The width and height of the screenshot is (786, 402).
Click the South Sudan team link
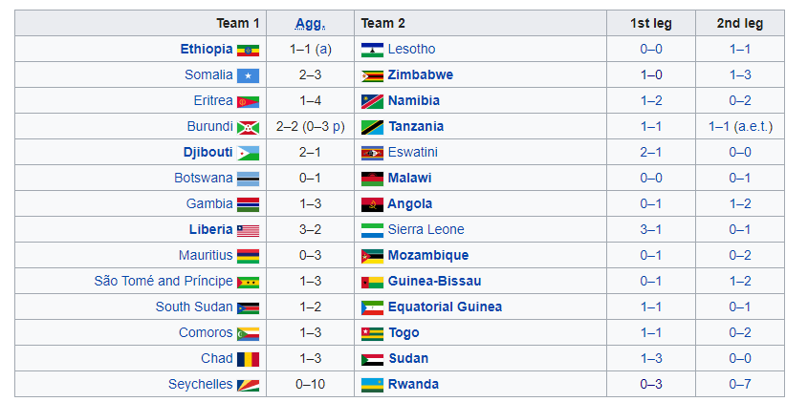194,307
